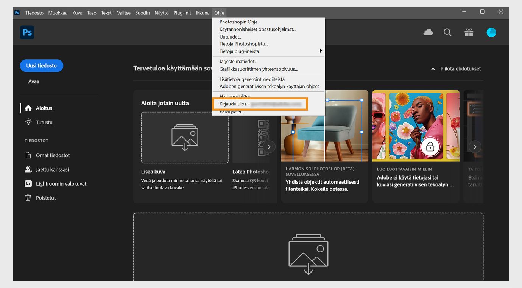The width and height of the screenshot is (522, 288).
Task: Click the HARMONISOI PHOTOSHOP (BETA) label
Action: [x=321, y=172]
